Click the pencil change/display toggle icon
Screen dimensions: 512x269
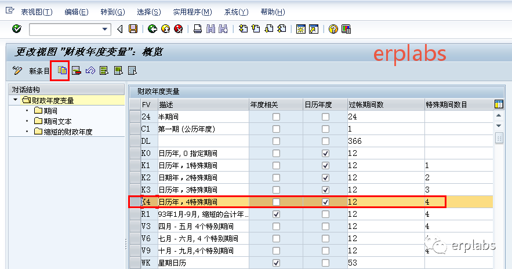pyautogui.click(x=17, y=70)
